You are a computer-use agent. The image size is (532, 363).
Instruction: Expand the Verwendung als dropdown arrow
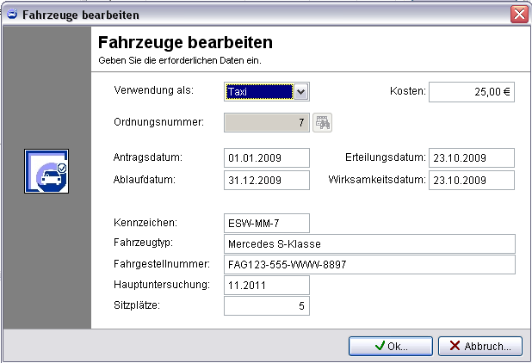pos(300,91)
